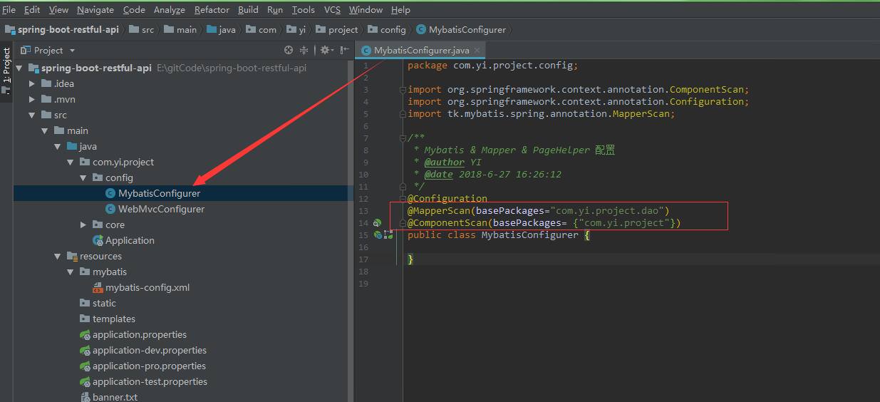Expand the core package
The height and width of the screenshot is (402, 880).
point(83,225)
